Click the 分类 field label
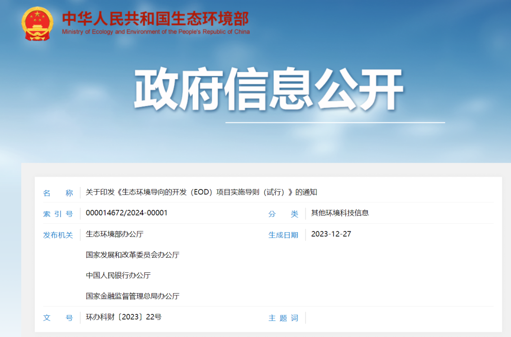The height and width of the screenshot is (337, 511). (x=283, y=214)
